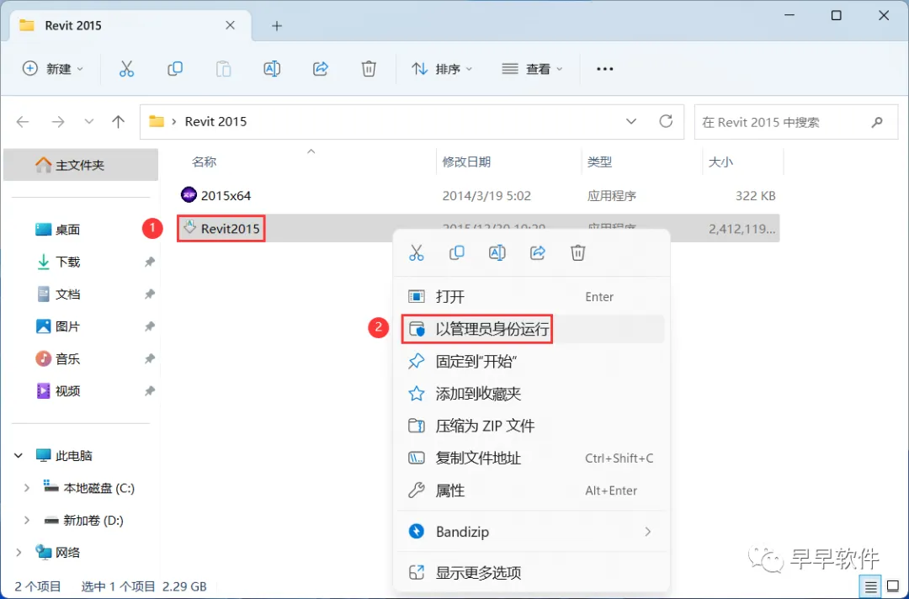Viewport: 909px width, 599px height.
Task: Expand the address bar history dropdown
Action: tap(631, 122)
